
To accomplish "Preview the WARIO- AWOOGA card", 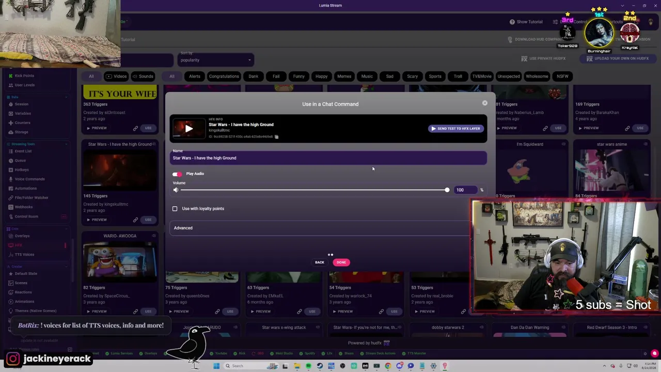I will 97,312.
